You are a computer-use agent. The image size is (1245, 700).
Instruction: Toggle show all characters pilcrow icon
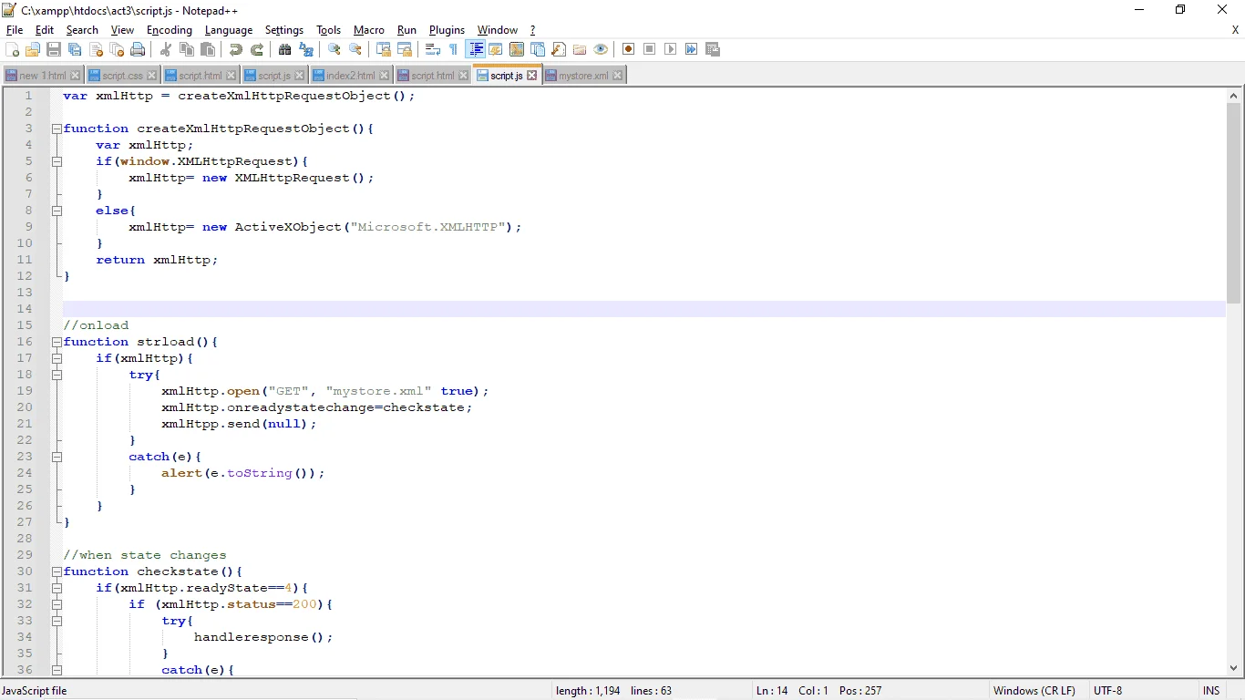pos(454,49)
